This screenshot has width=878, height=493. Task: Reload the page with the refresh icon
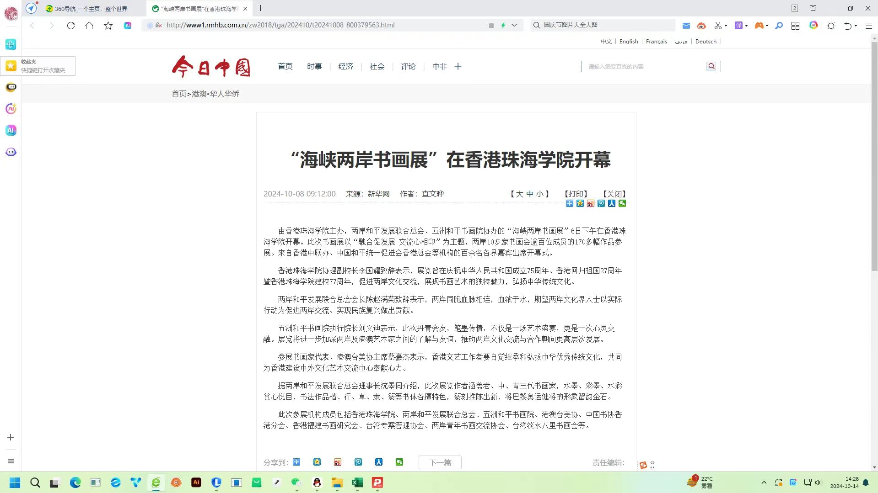click(x=71, y=26)
